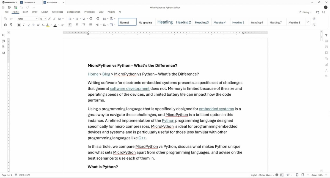Switch to Document1 file tab

click(x=30, y=2)
